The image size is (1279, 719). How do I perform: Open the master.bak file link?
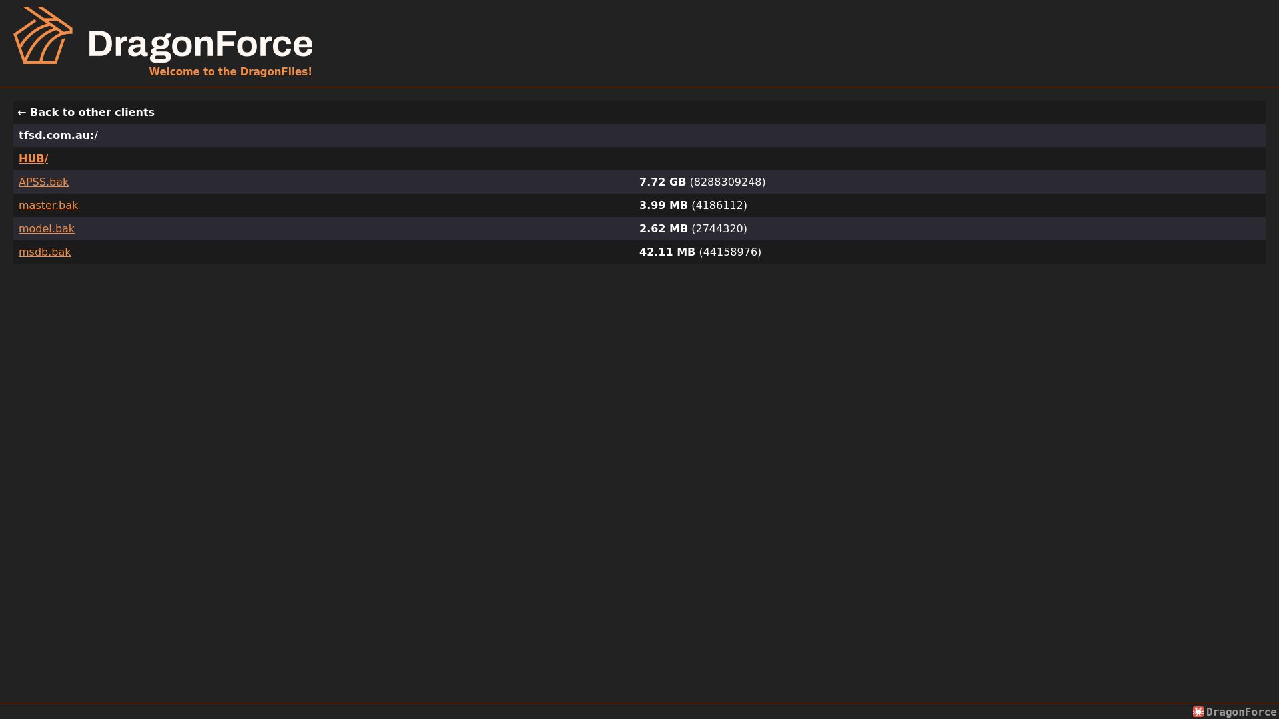(48, 205)
